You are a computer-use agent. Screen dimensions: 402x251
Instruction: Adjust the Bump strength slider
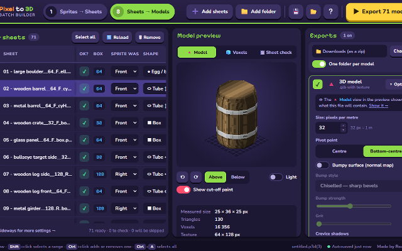[354, 206]
